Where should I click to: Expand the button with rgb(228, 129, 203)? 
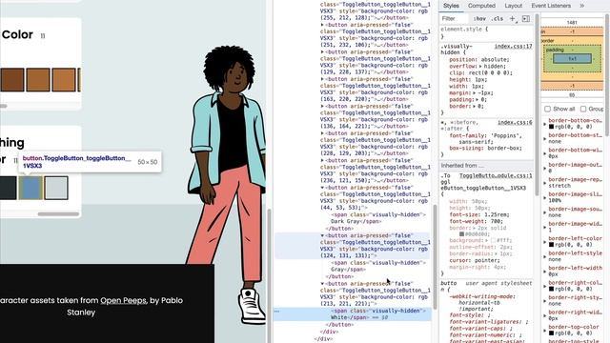[x=322, y=133]
